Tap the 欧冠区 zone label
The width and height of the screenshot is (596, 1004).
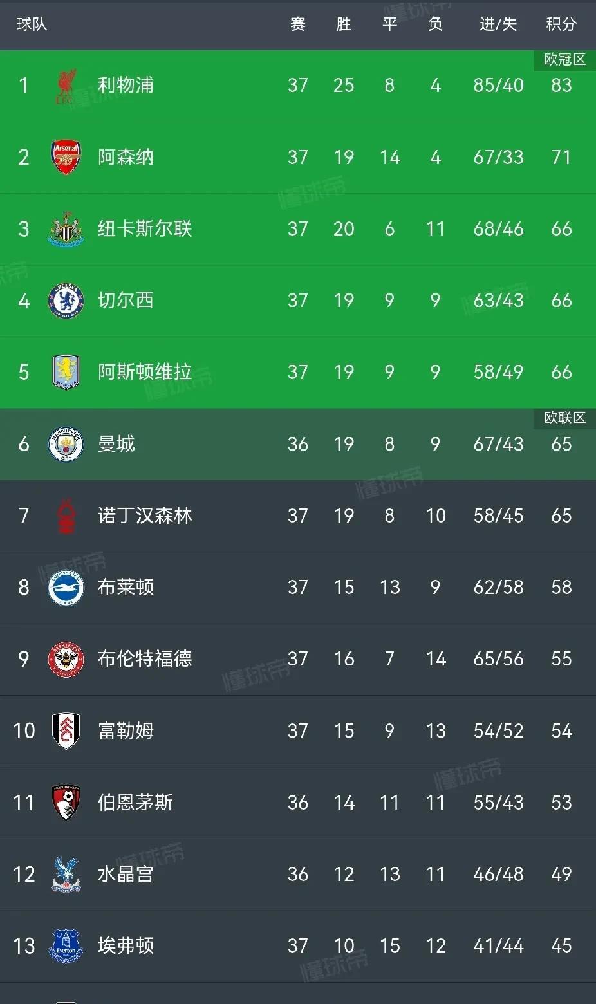coord(564,59)
